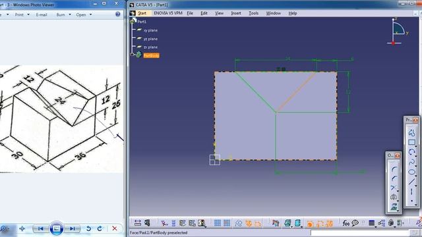422x237 pixels.
Task: Click the Fit to window icon in Photo Viewer
Action: 22,228
